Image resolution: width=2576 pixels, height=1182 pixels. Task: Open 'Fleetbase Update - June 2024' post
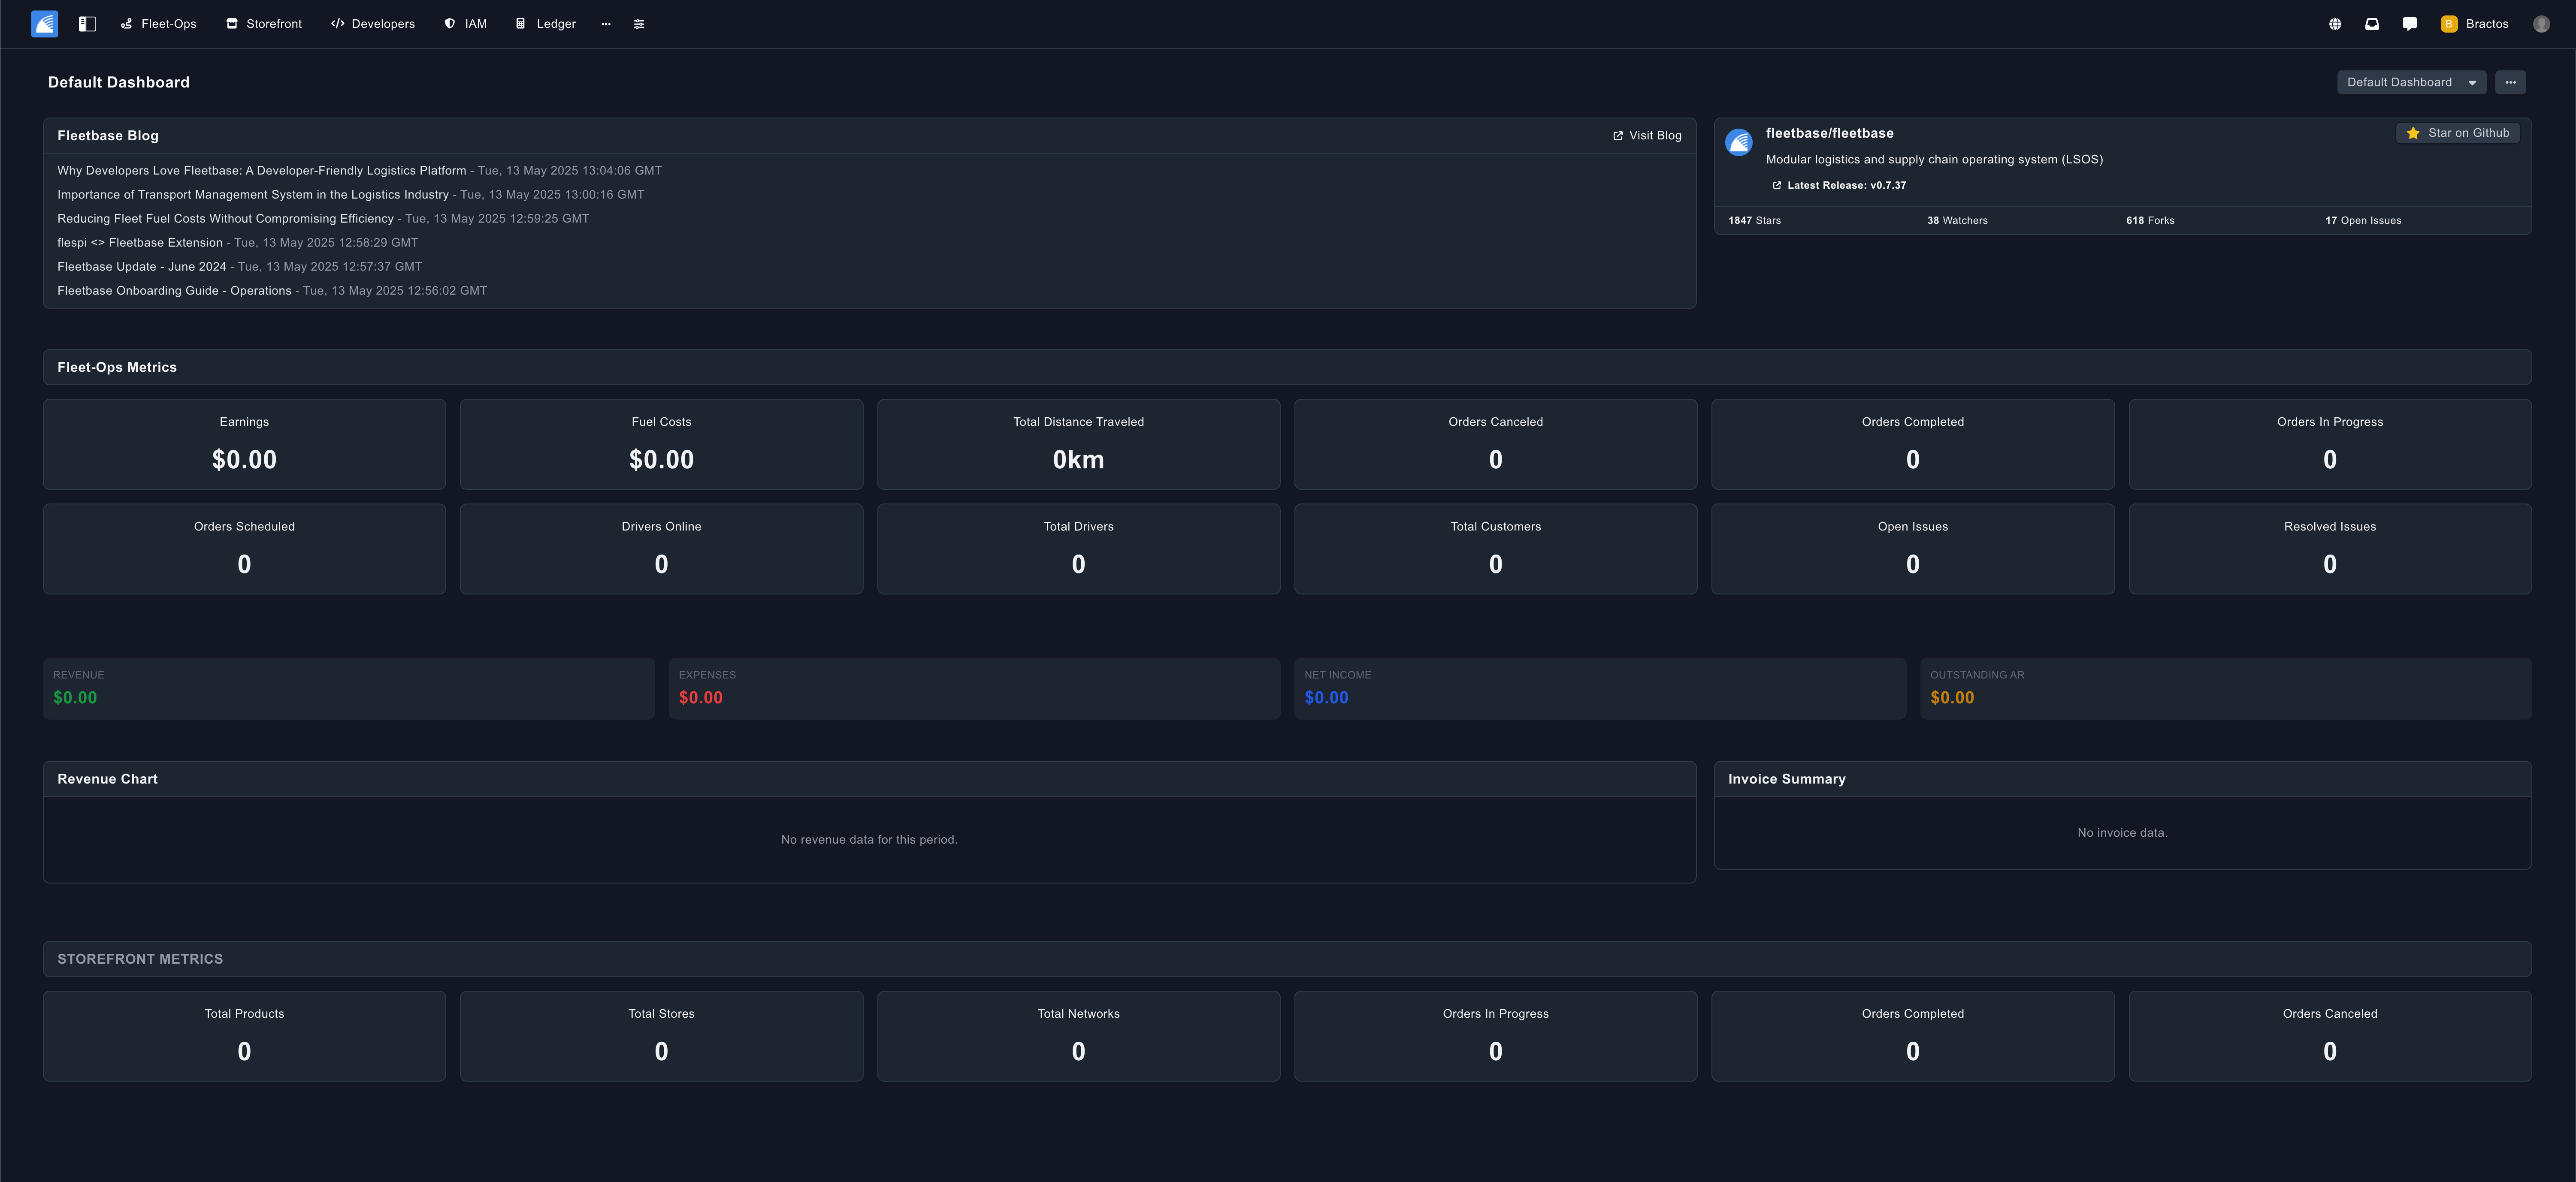tap(142, 267)
